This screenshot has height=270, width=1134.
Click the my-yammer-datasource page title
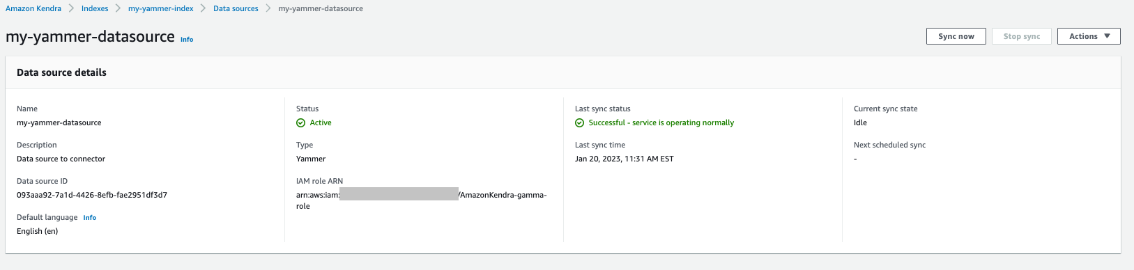pyautogui.click(x=90, y=36)
